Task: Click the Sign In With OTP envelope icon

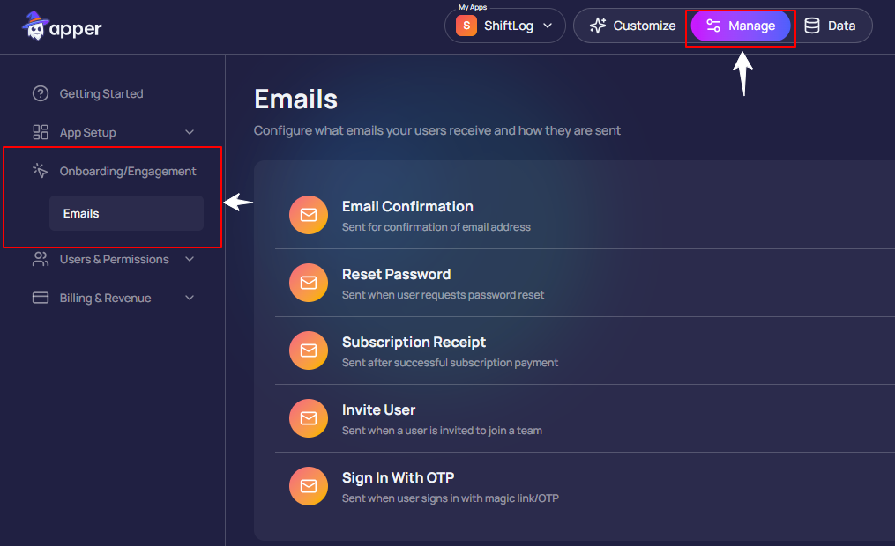Action: [309, 486]
